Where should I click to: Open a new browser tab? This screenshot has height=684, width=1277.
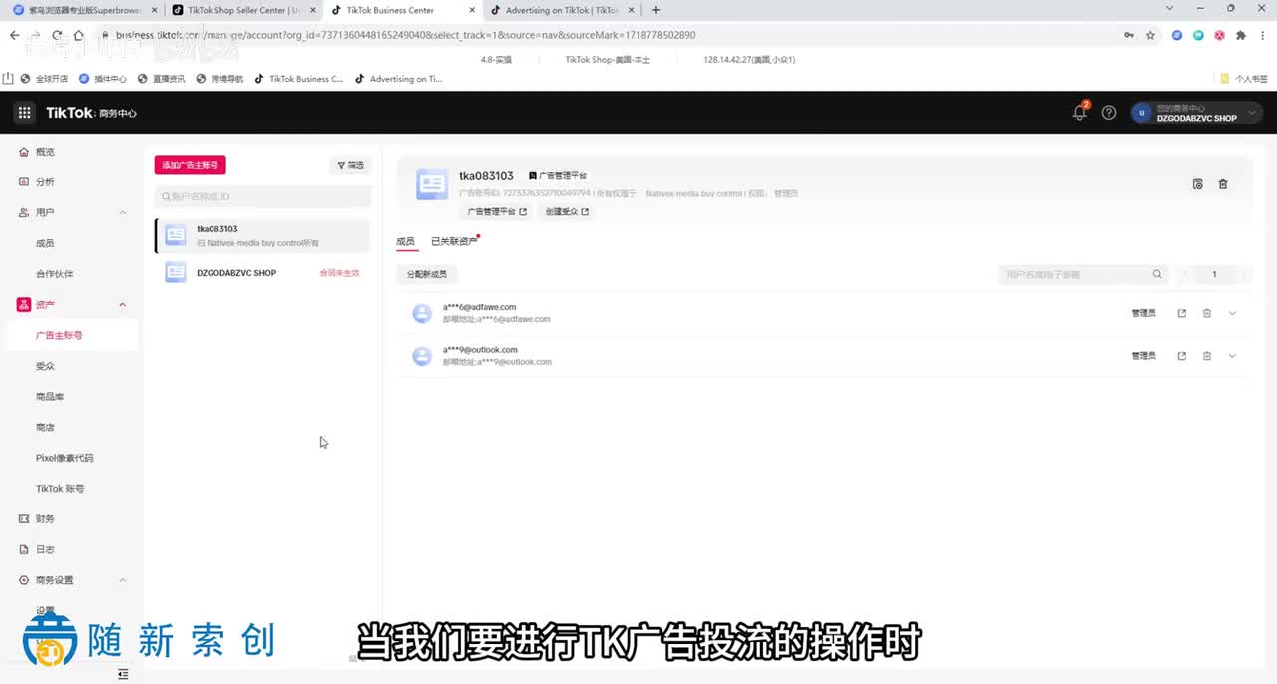tap(655, 10)
